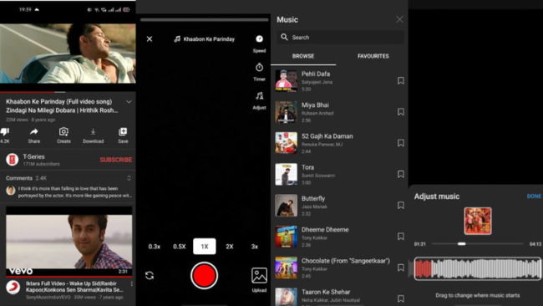Click the music position slider handle

click(x=462, y=243)
